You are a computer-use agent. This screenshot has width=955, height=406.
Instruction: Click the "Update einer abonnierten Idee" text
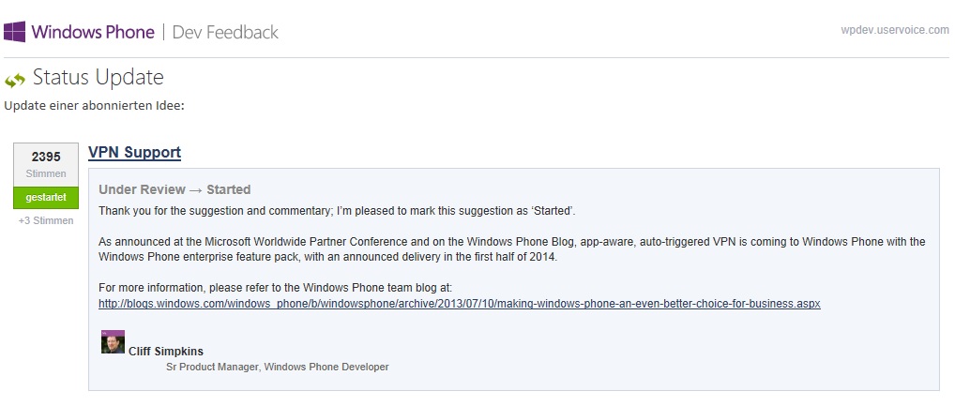tap(94, 104)
